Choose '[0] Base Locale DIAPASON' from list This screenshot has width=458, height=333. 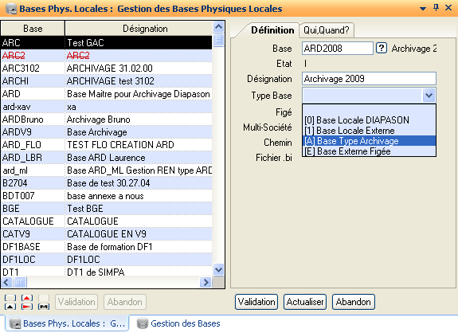pos(370,120)
